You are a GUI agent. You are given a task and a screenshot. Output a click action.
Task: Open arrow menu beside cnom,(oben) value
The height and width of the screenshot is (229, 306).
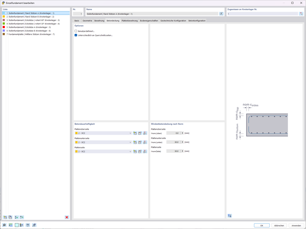(x=183, y=133)
